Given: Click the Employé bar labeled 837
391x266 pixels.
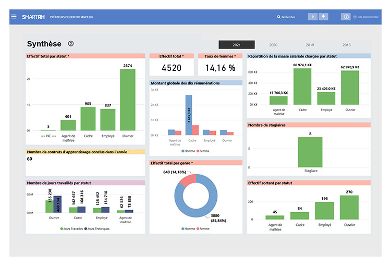Looking at the screenshot, I should 108,120.
